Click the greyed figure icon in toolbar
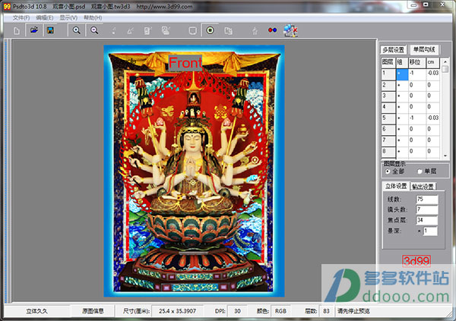Viewport: 456px width, 321px height. pos(255,30)
